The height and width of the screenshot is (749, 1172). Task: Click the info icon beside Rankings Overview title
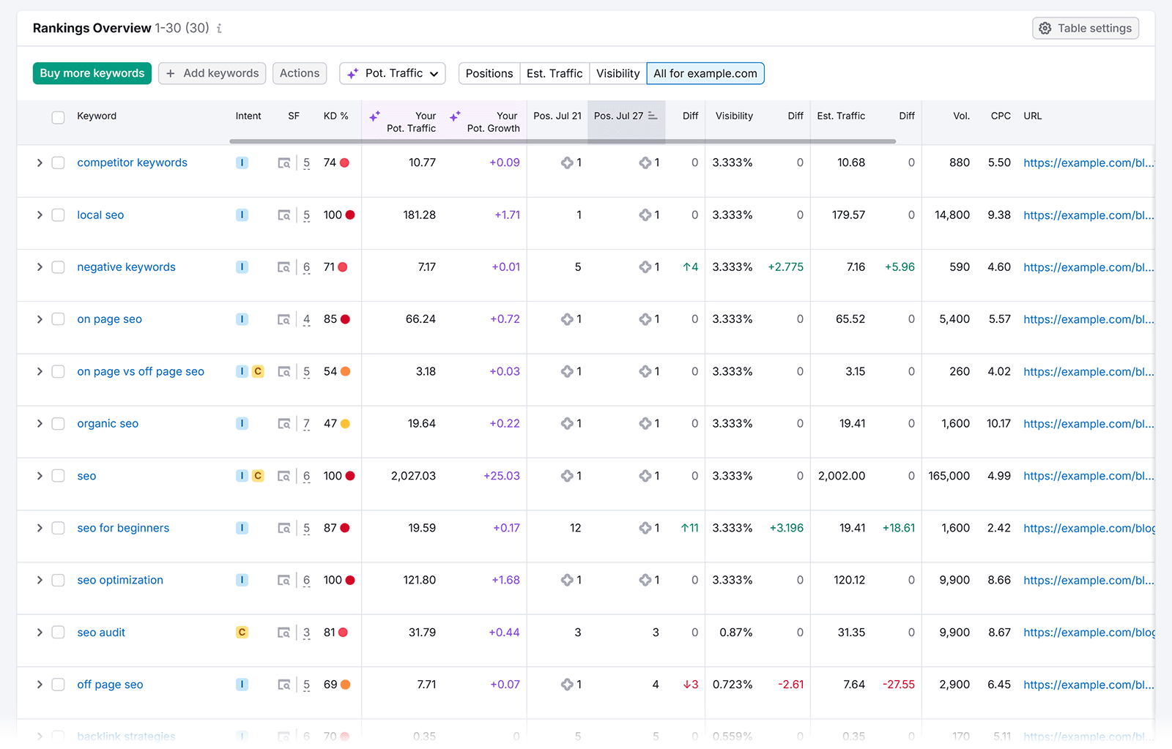click(x=218, y=29)
